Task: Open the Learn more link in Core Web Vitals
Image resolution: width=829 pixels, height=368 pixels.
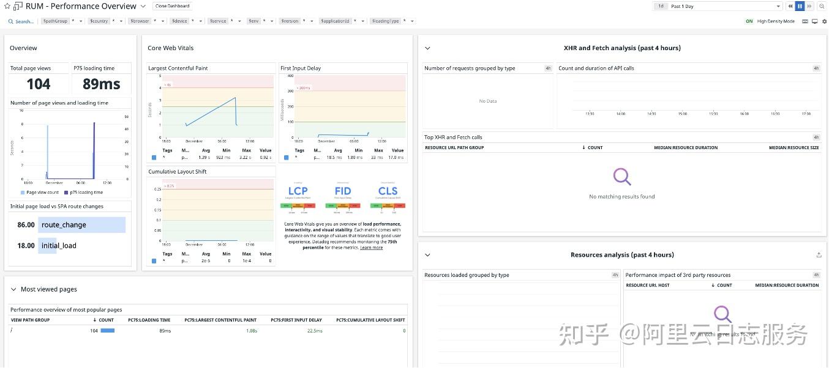Action: point(371,247)
